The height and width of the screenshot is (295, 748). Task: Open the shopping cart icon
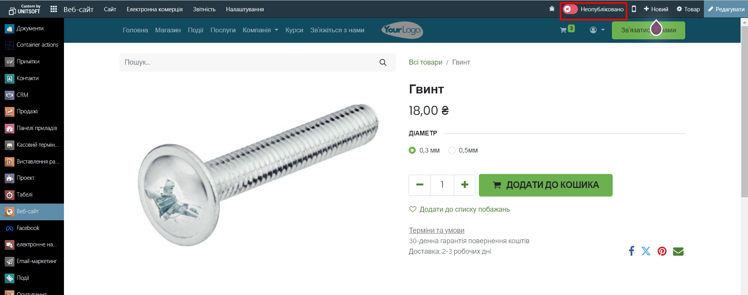(563, 30)
